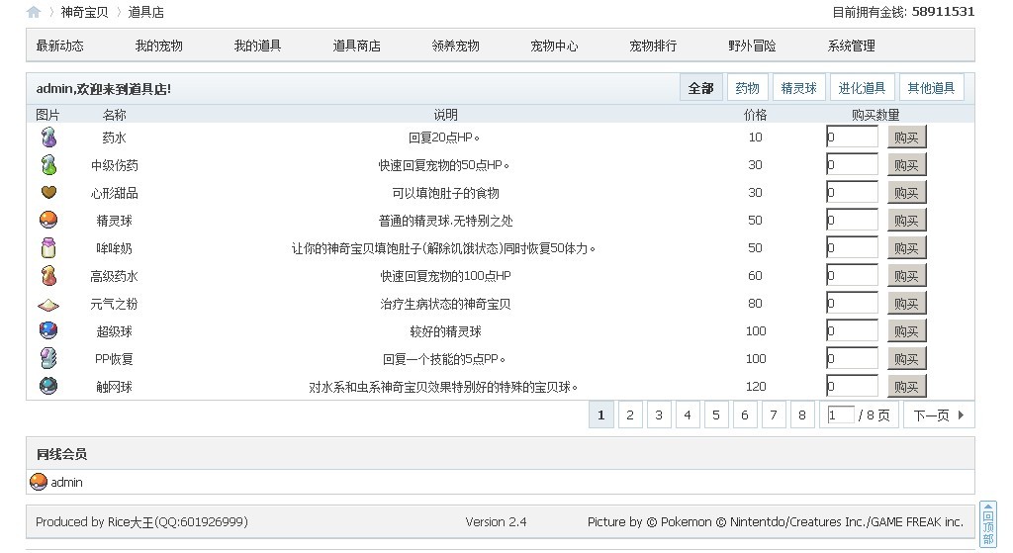Focus quantity field for 药水
The height and width of the screenshot is (553, 1013).
click(x=852, y=137)
